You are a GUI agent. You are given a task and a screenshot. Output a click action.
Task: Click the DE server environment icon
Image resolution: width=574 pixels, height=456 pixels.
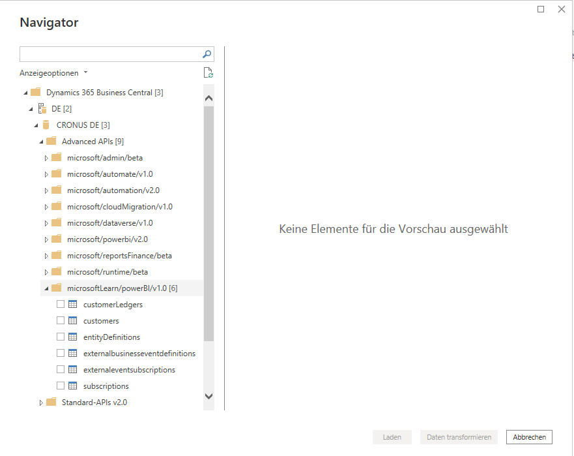click(42, 108)
